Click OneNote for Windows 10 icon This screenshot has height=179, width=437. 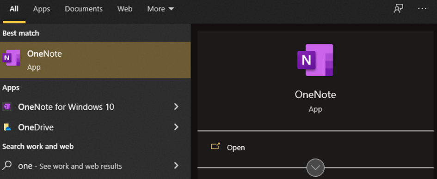point(6,107)
